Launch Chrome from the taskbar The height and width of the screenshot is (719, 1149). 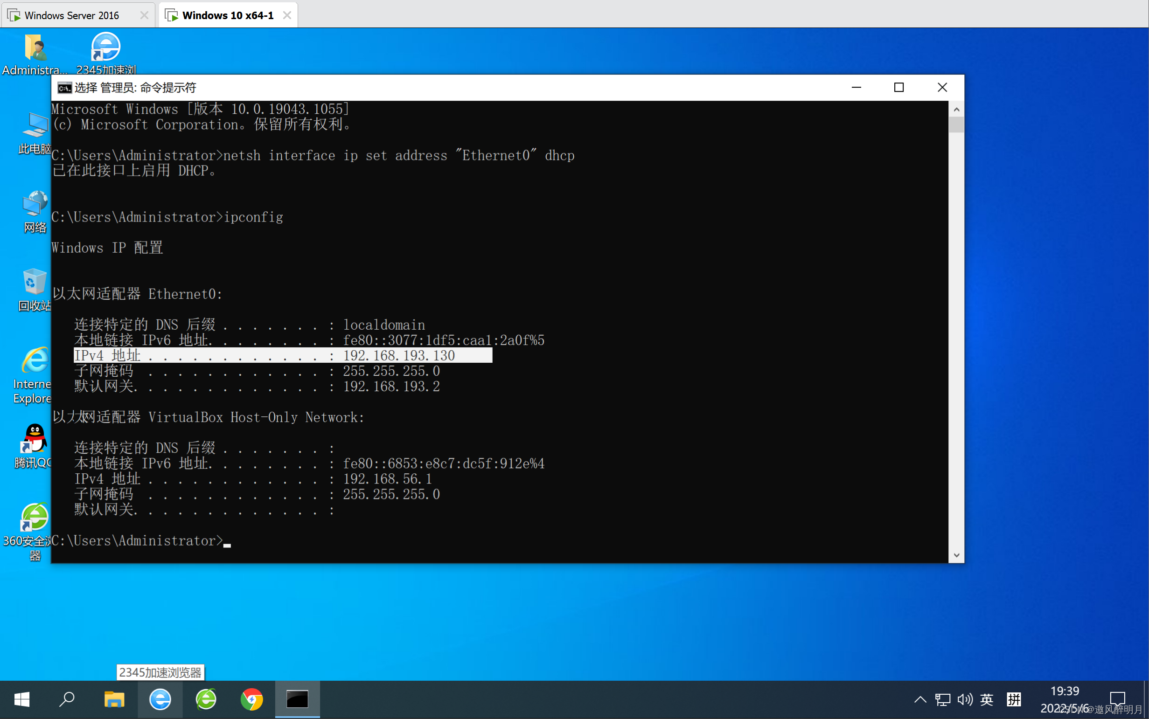(252, 699)
